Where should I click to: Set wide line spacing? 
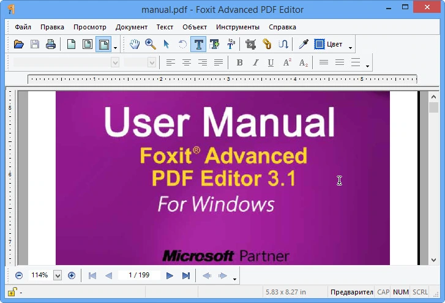click(356, 62)
